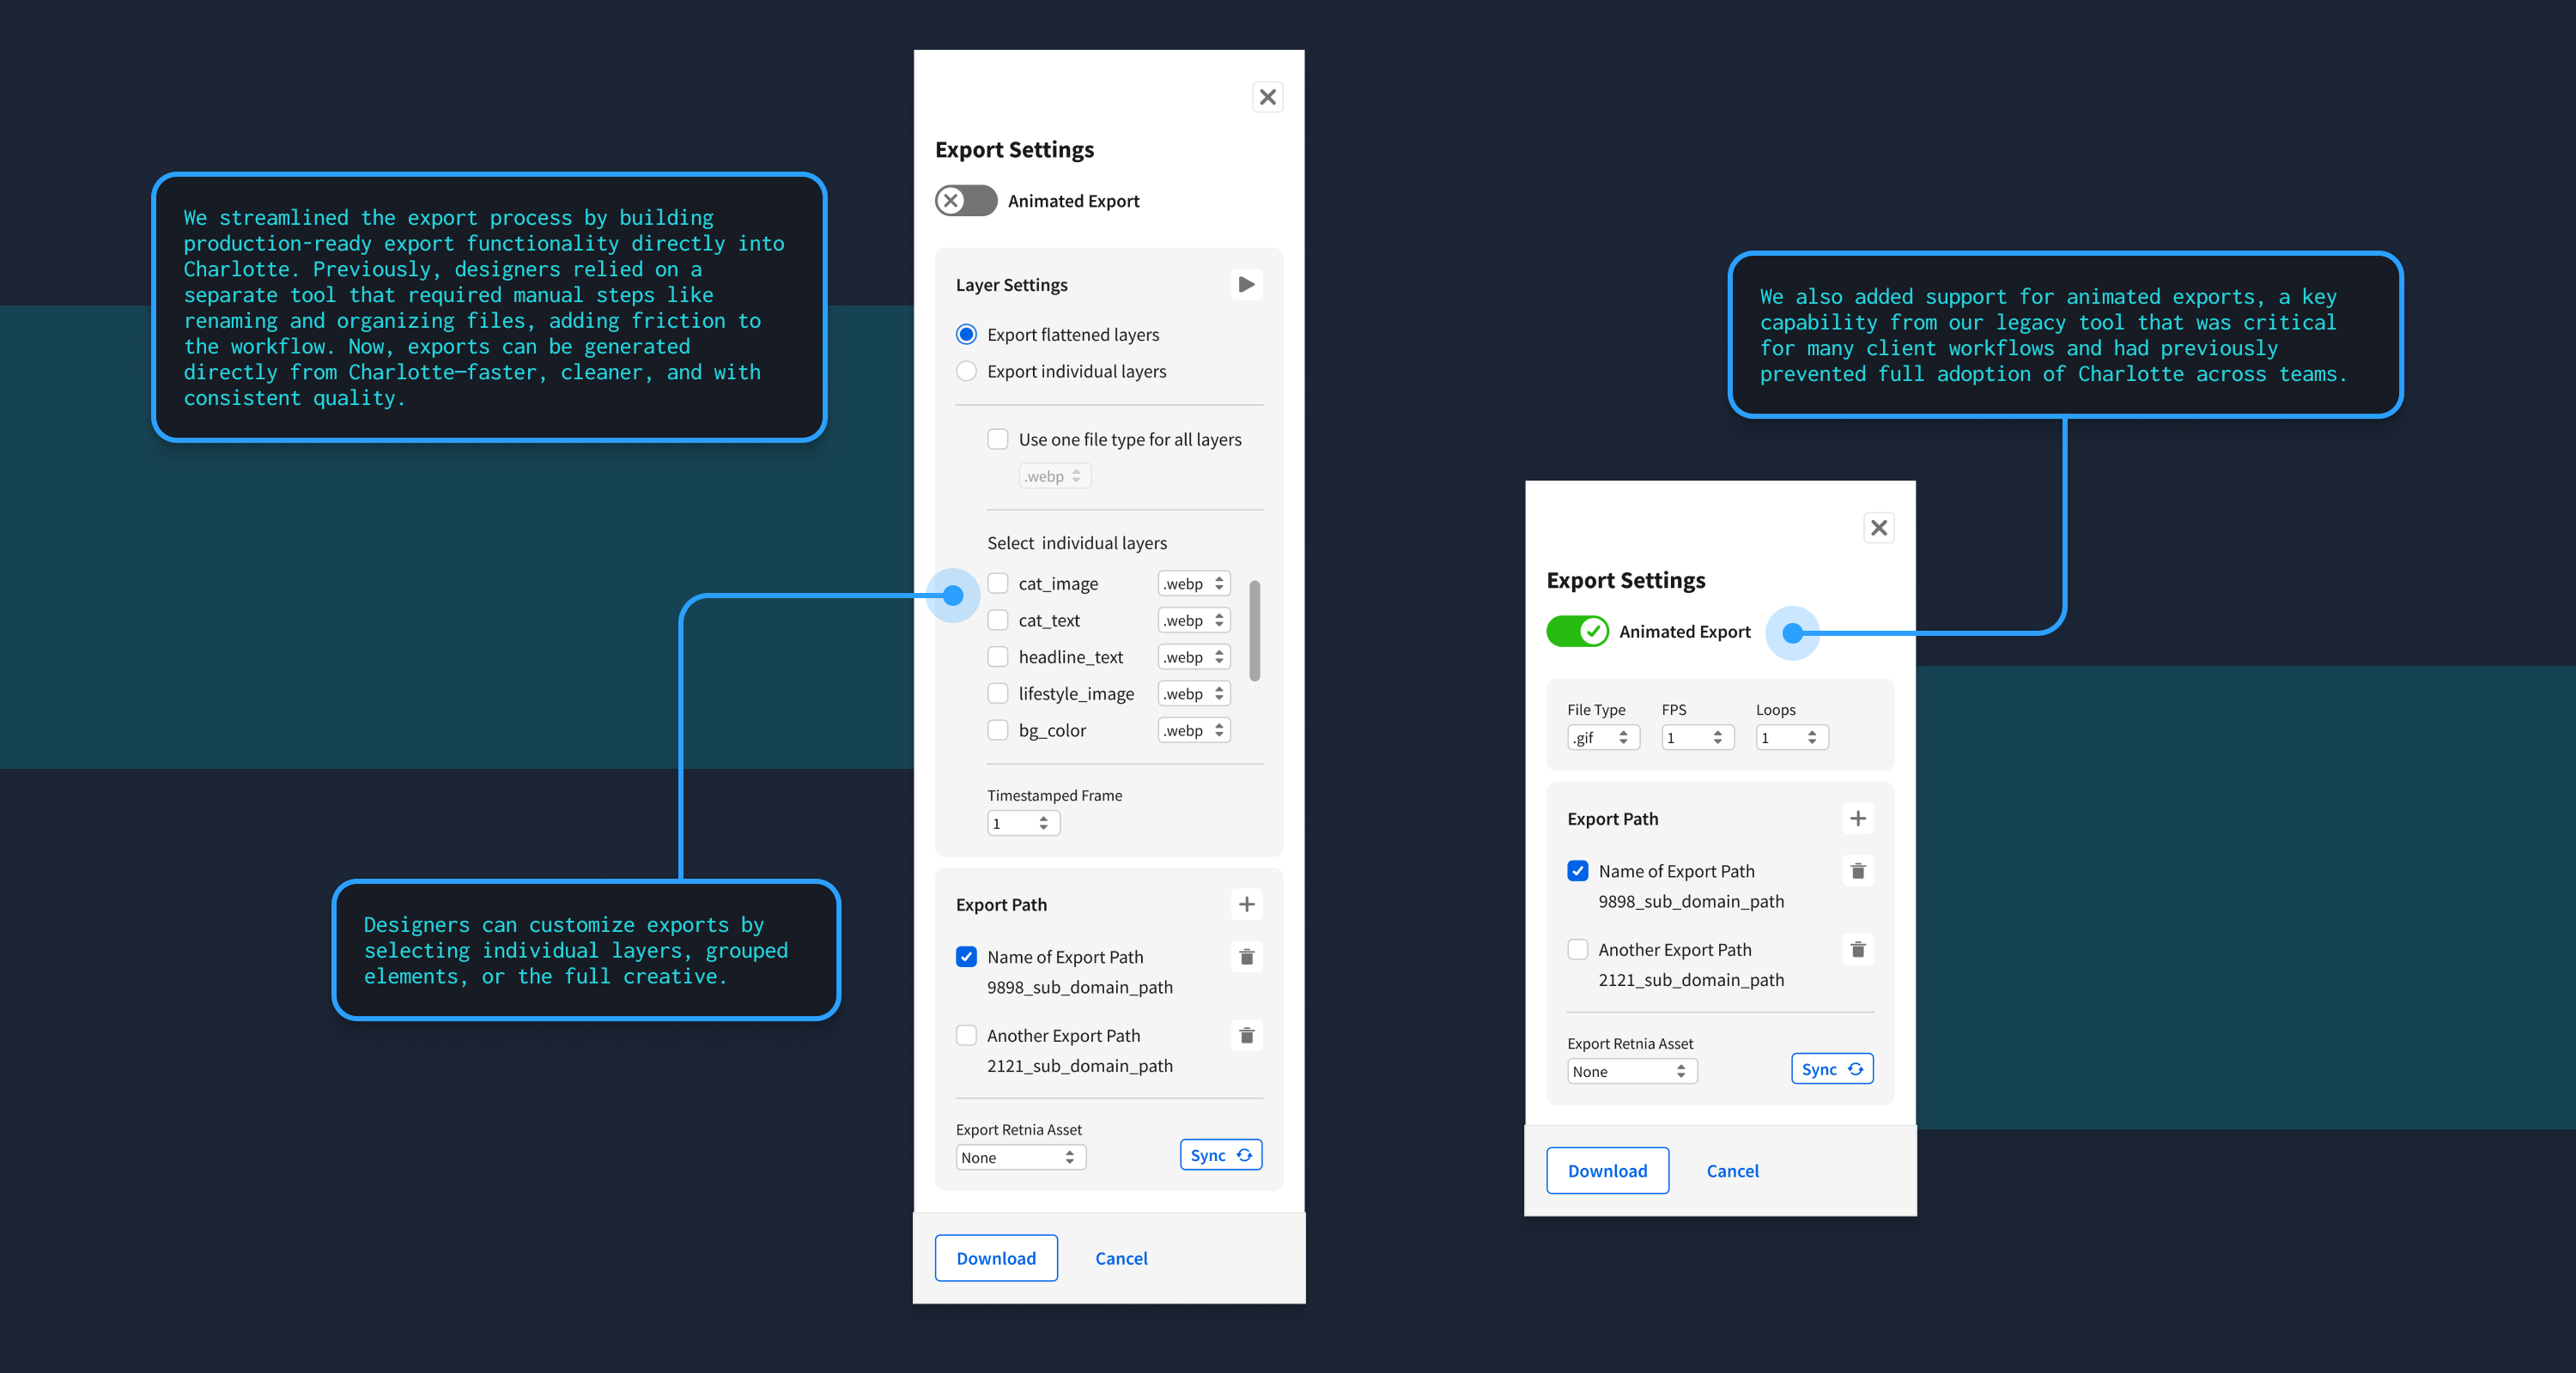Click the FPS stepper field
2576x1373 pixels.
pyautogui.click(x=1696, y=737)
